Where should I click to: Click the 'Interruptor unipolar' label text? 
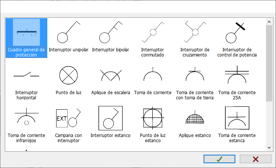pyautogui.click(x=68, y=50)
